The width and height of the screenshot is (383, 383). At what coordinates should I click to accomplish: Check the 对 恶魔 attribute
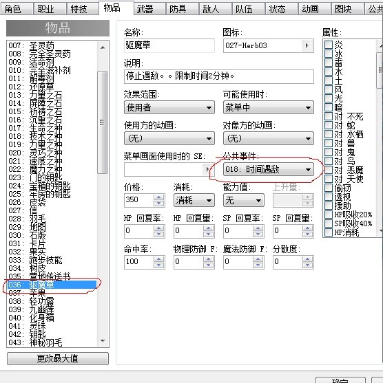pyautogui.click(x=329, y=170)
